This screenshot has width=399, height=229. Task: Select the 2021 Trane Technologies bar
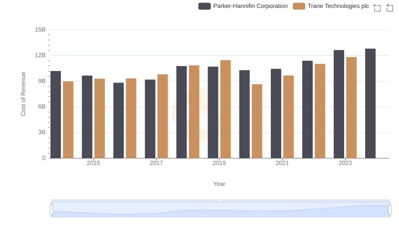pyautogui.click(x=289, y=117)
